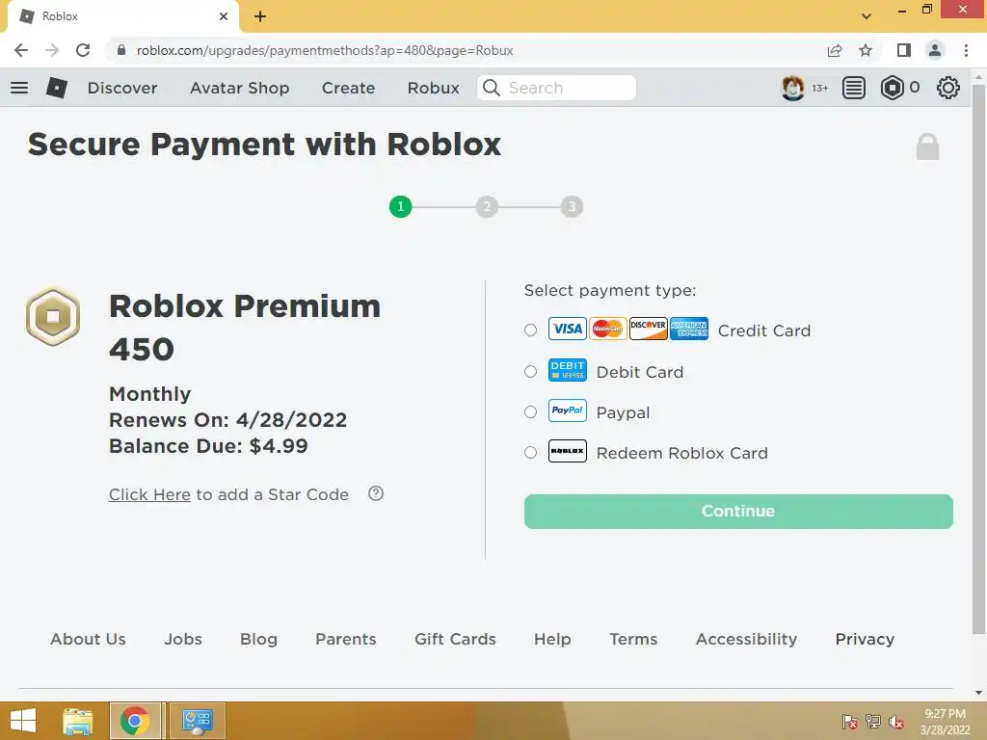Open the Chrome profile icon
This screenshot has height=740, width=987.
pos(935,50)
